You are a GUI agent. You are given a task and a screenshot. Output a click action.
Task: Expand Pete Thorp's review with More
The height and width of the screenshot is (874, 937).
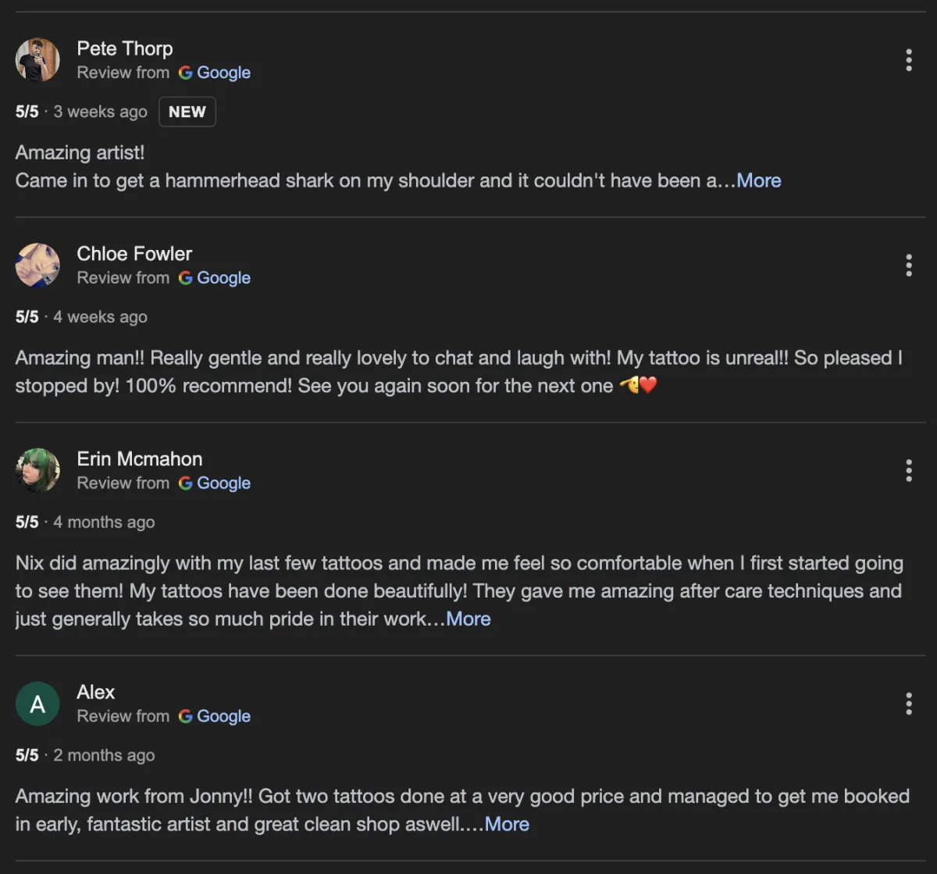coord(759,180)
